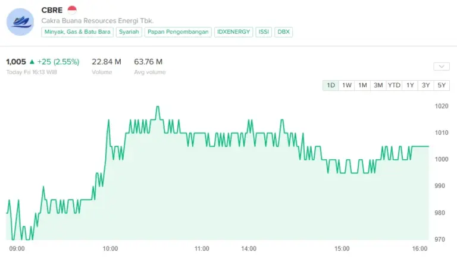Show the 3Y chart range
Screen dimensions: 457x262
[426, 86]
